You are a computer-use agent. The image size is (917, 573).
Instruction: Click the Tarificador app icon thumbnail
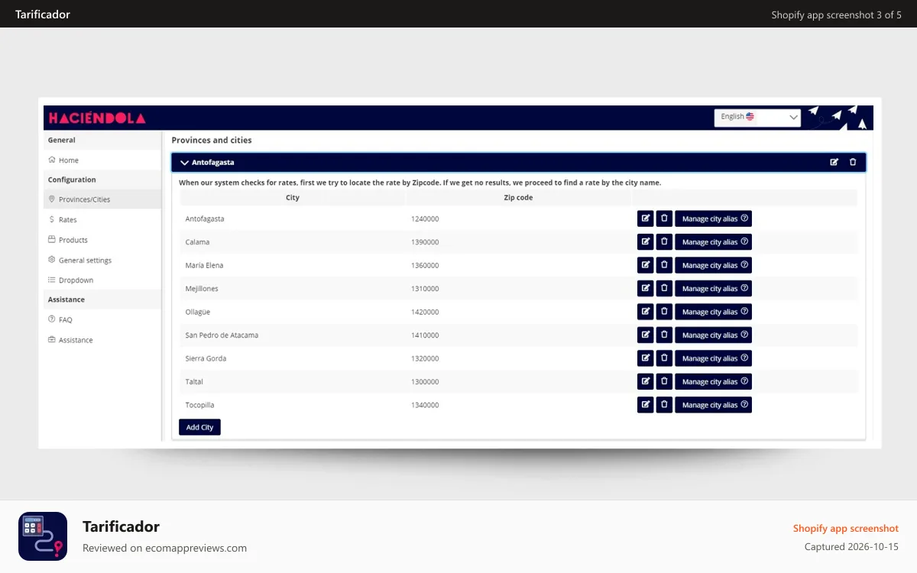[43, 536]
